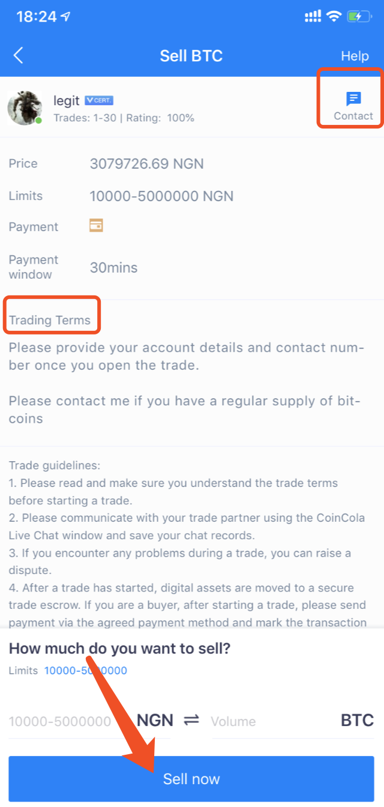Tap the location arrow beside the clock

[64, 17]
